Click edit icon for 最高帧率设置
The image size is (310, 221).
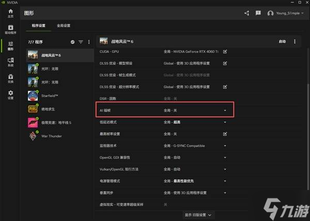225,134
